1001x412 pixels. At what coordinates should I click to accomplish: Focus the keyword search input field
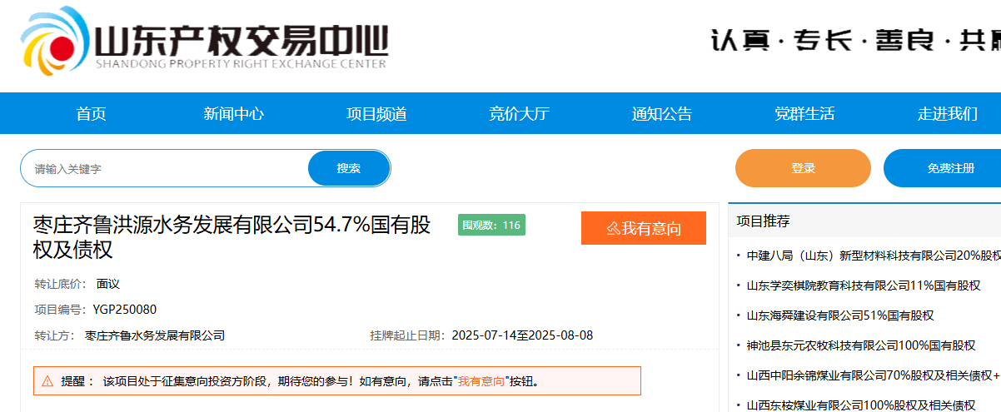165,169
